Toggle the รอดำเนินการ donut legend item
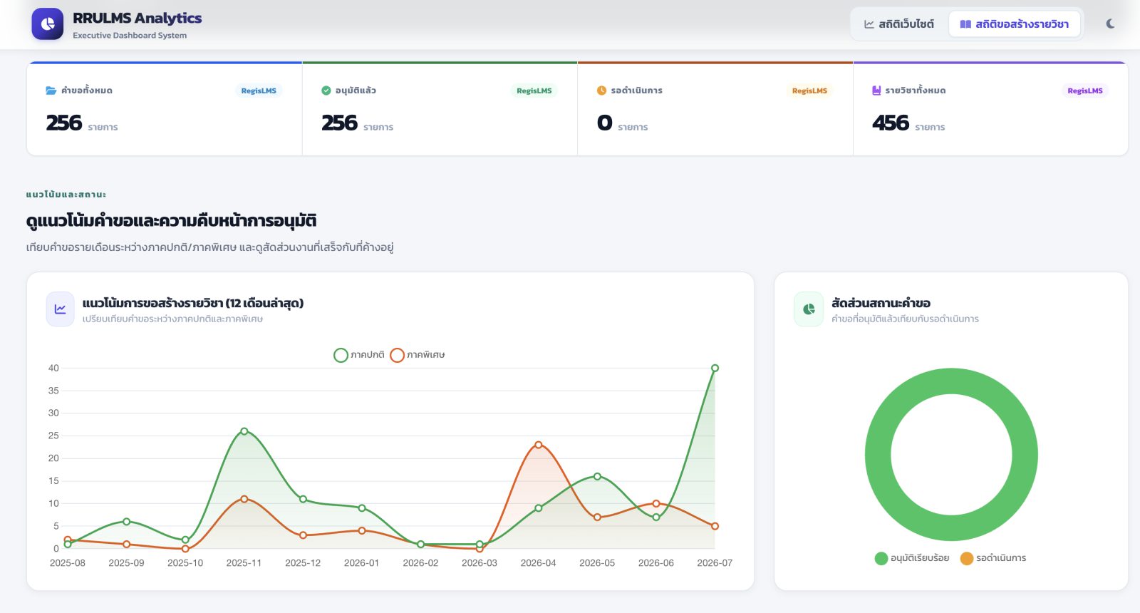The image size is (1140, 613). pos(993,558)
